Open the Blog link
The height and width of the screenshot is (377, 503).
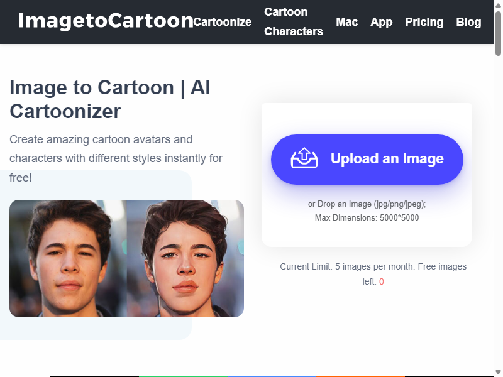coord(468,22)
